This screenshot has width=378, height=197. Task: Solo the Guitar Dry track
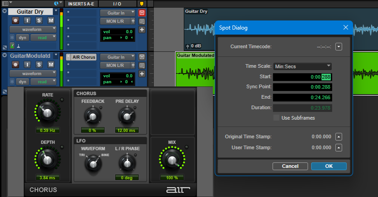[39, 20]
